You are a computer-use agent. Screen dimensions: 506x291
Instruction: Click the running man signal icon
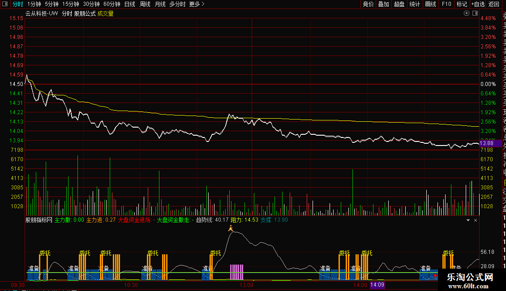[x=231, y=229]
